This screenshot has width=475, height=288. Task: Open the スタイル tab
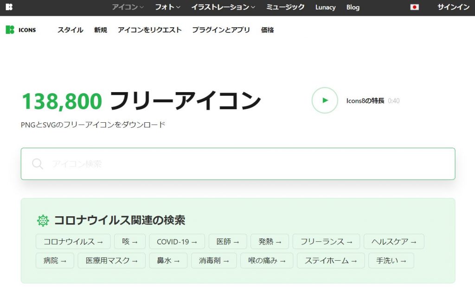tap(70, 30)
